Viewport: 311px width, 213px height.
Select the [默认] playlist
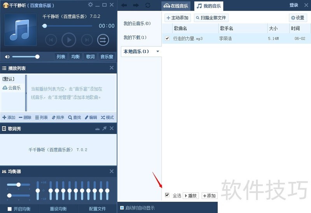[8, 79]
